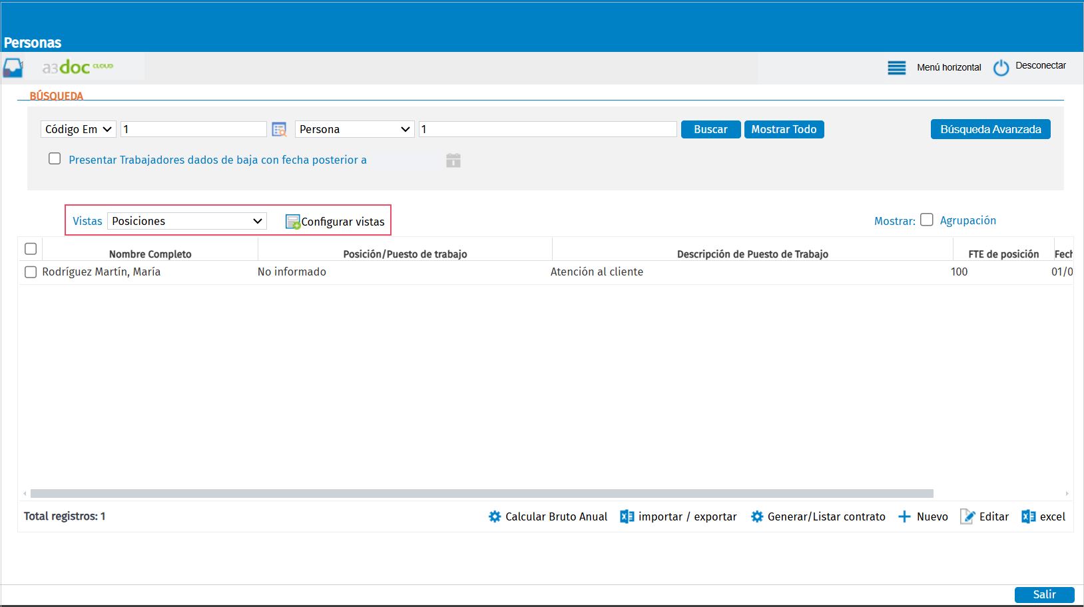Open Búsqueda Avanzada
The height and width of the screenshot is (607, 1084).
pos(990,129)
